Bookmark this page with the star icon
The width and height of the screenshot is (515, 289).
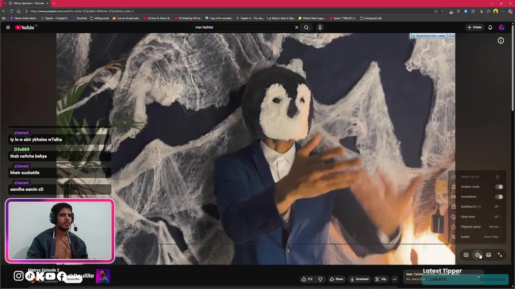[443, 11]
